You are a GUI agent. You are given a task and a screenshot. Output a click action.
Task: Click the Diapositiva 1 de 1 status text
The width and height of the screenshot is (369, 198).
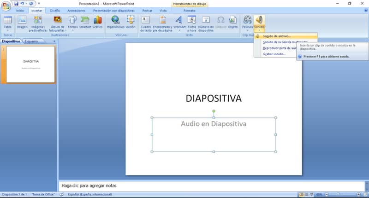pos(14,194)
